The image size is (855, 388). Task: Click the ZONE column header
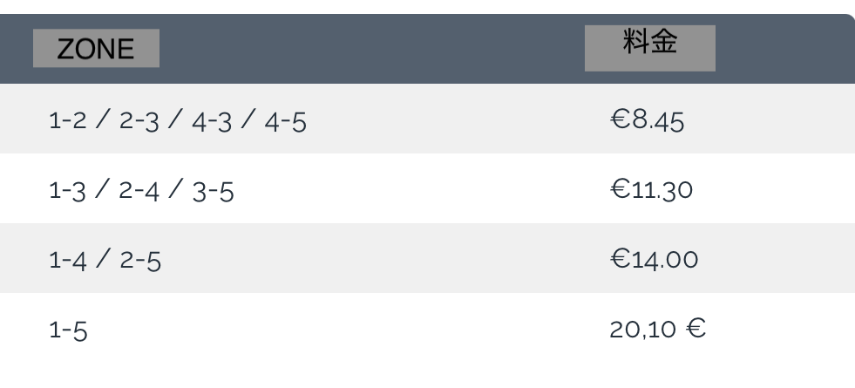(96, 49)
